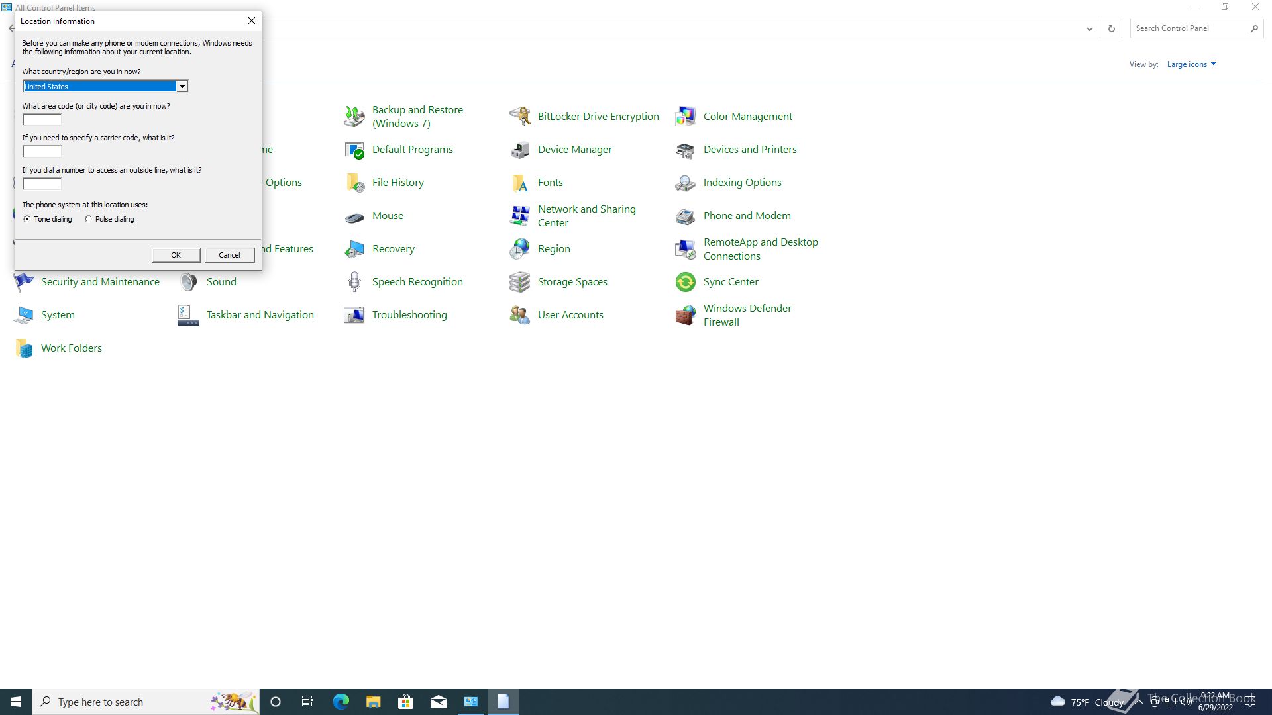This screenshot has width=1272, height=715.
Task: Open the User Accounts link
Action: [570, 315]
